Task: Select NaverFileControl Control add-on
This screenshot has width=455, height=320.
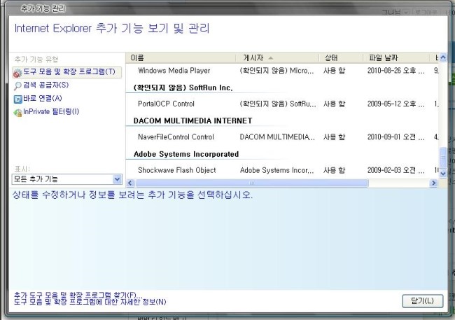Action: click(x=176, y=137)
